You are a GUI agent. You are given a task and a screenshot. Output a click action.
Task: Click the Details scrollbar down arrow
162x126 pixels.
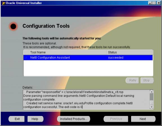152,107
